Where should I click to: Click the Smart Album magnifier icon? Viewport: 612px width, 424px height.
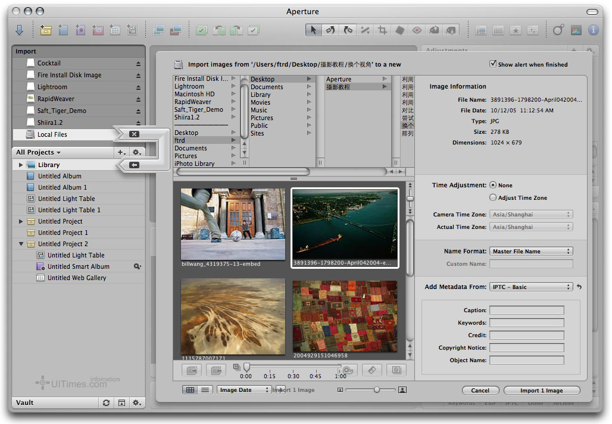pos(138,266)
